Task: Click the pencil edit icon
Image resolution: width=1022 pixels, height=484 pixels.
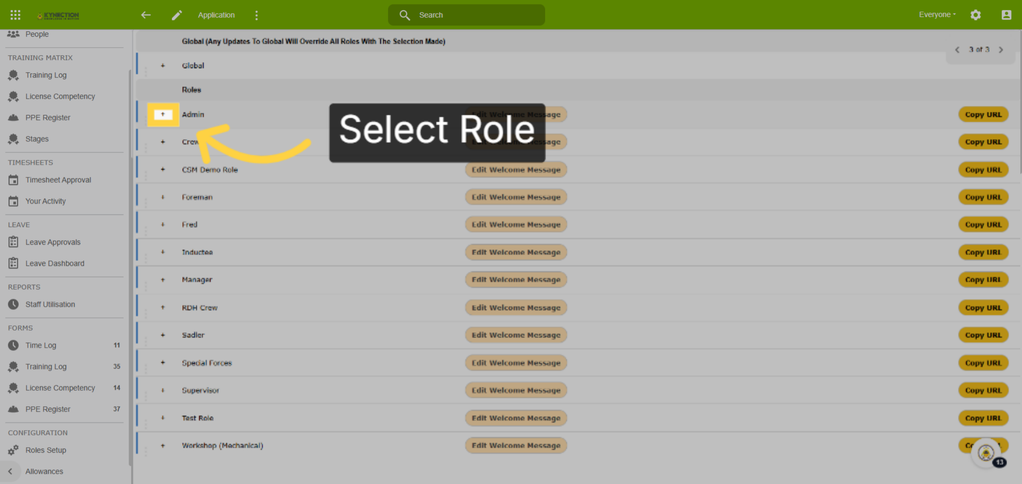Action: point(177,15)
